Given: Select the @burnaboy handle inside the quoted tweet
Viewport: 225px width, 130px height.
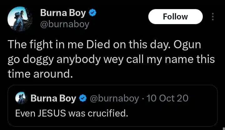Looking at the screenshot, I should tap(114, 98).
